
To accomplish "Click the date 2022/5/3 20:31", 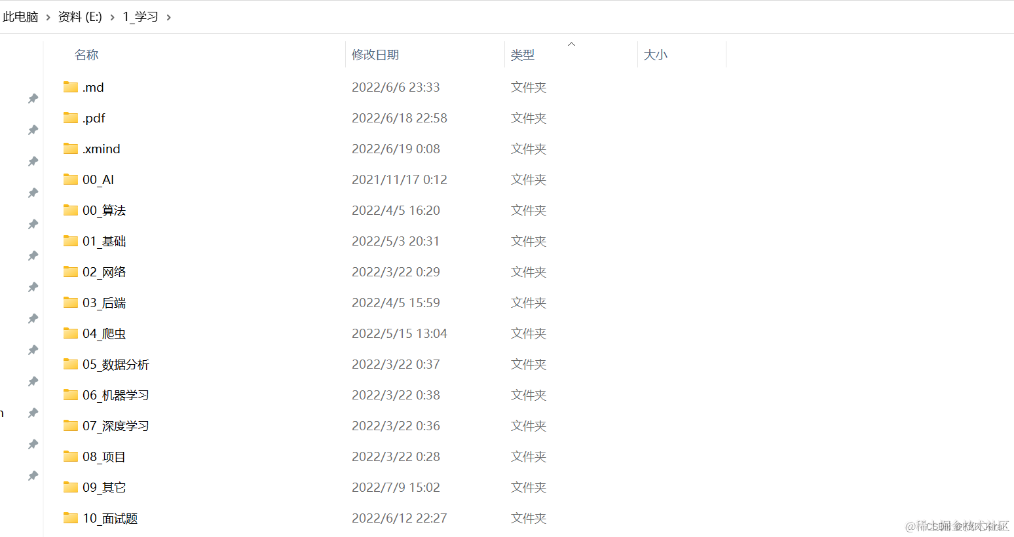I will click(x=396, y=242).
